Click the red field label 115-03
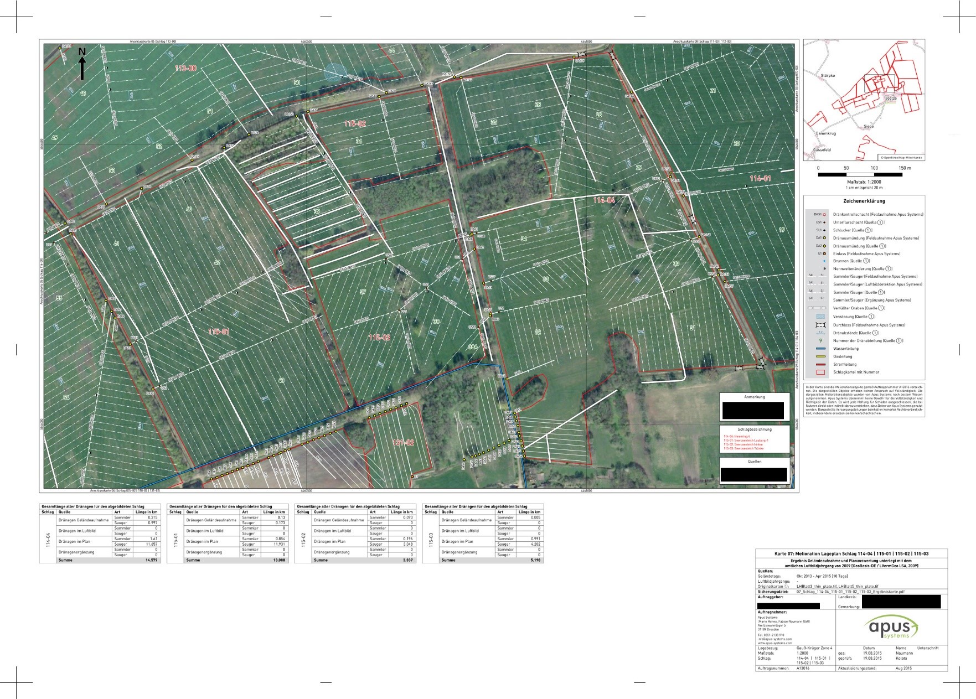The width and height of the screenshot is (976, 699). (x=379, y=337)
